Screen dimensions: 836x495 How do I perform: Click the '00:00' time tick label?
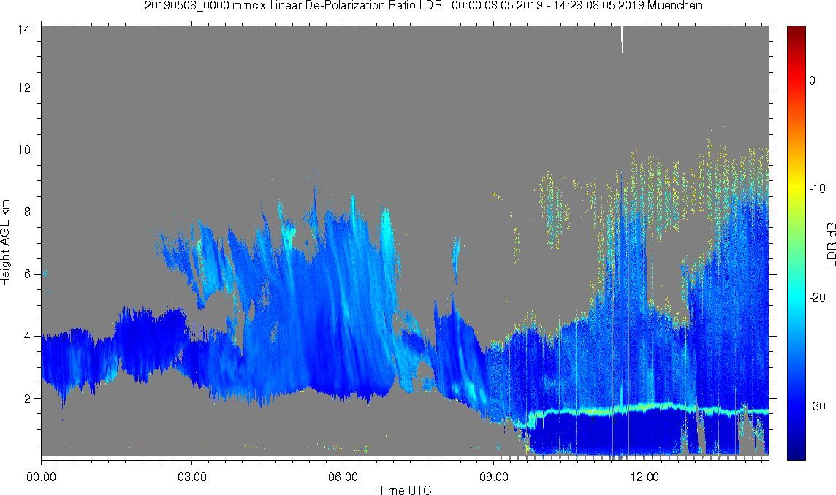[41, 477]
